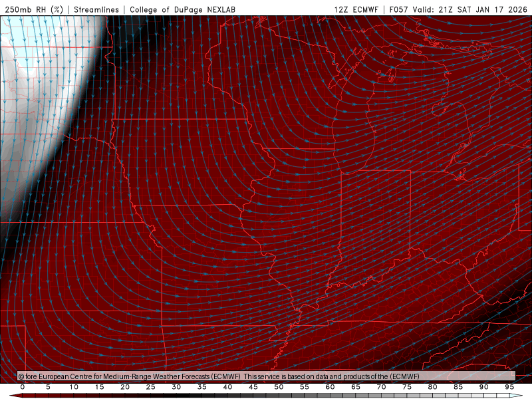The width and height of the screenshot is (532, 399).
Task: Click the '25' label on the color scale
Action: coord(151,387)
